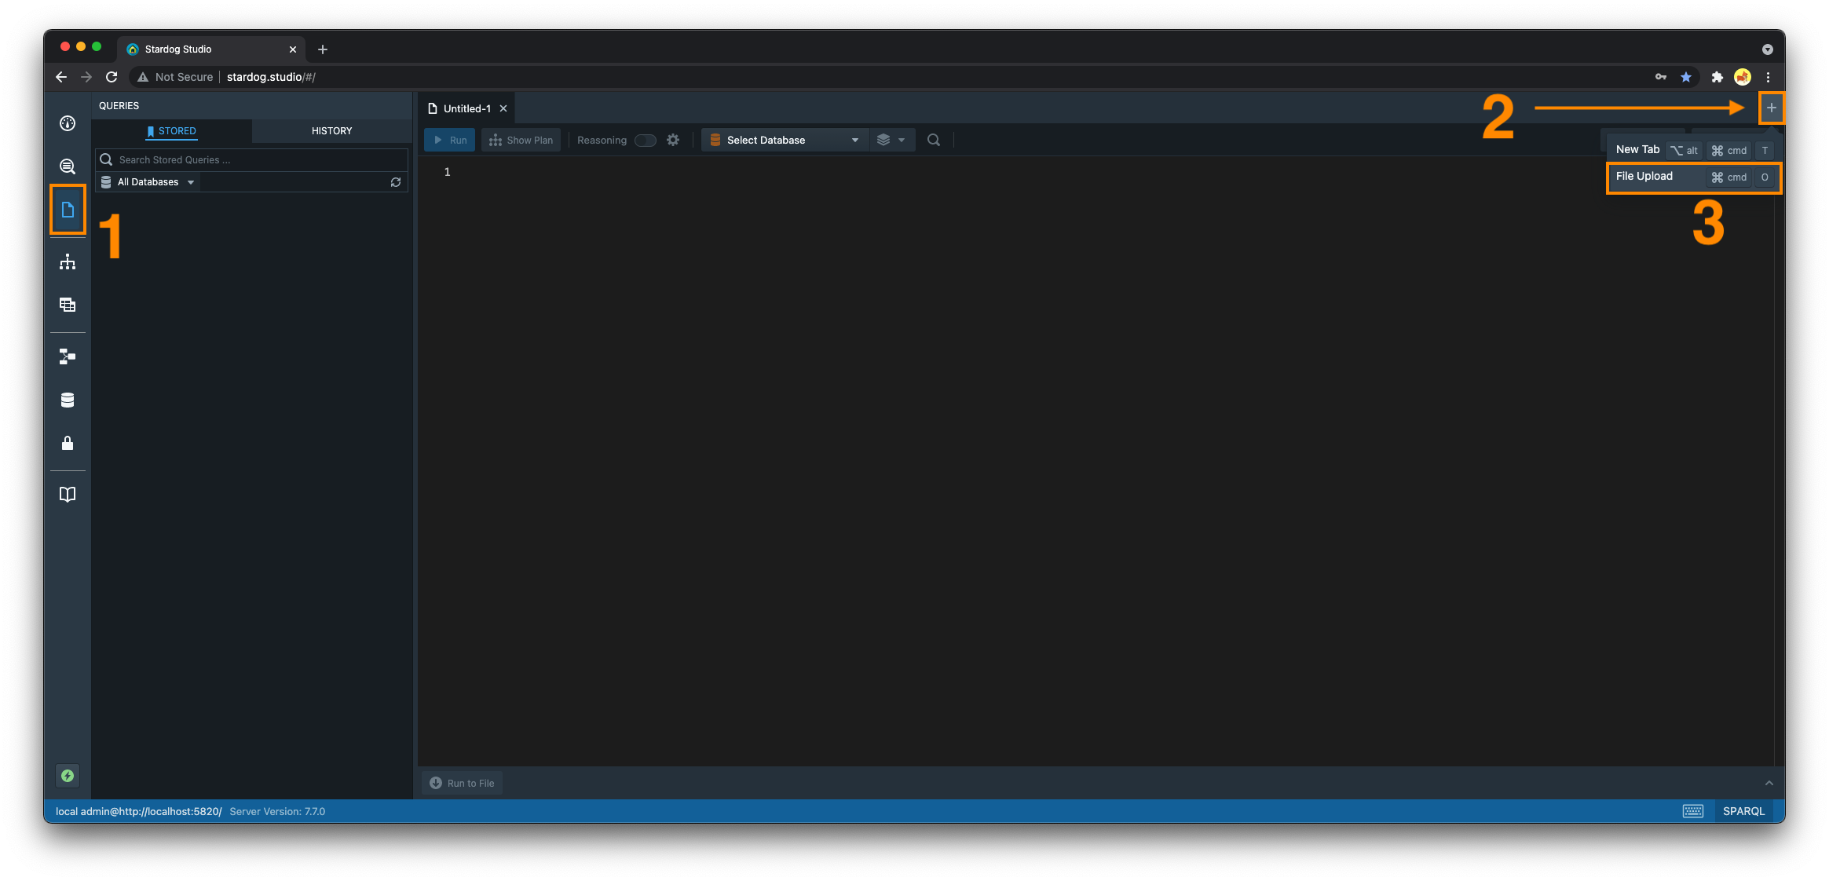Open the All Databases filter dropdown

pyautogui.click(x=148, y=182)
